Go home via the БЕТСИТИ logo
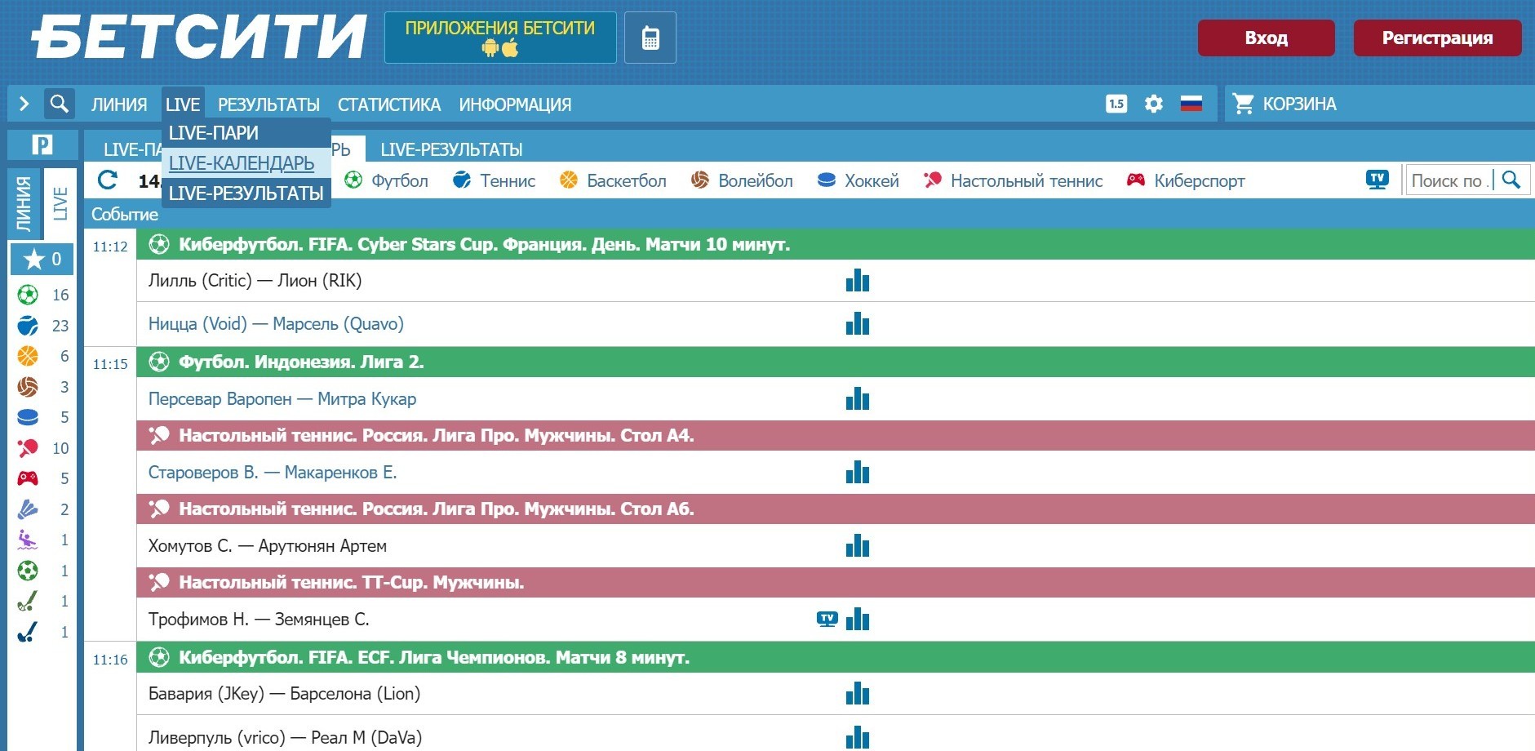This screenshot has height=751, width=1535. click(200, 36)
